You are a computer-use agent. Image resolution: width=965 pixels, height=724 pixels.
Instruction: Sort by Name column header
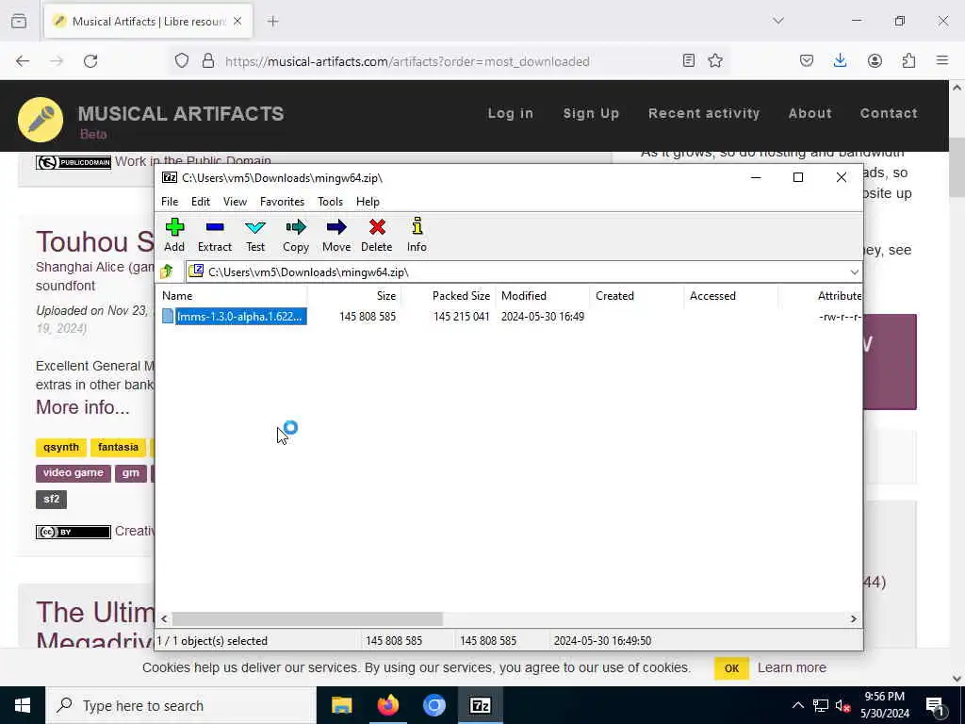pyautogui.click(x=233, y=295)
